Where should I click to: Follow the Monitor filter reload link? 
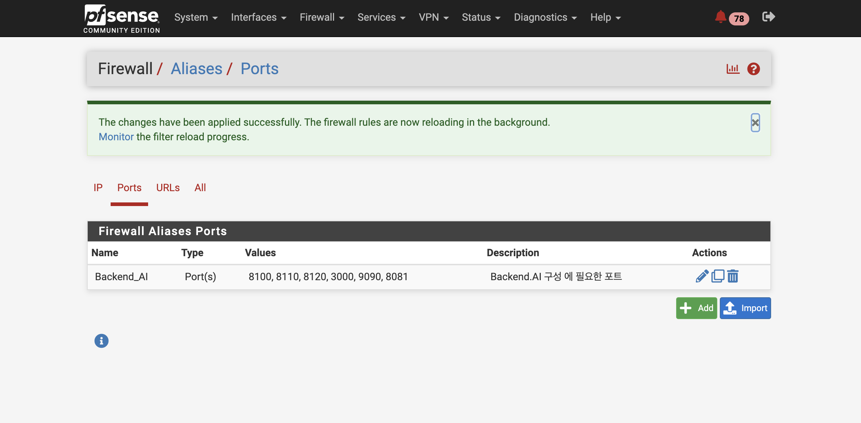116,137
